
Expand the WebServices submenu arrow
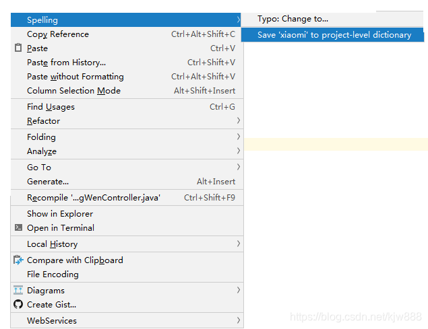pyautogui.click(x=239, y=320)
